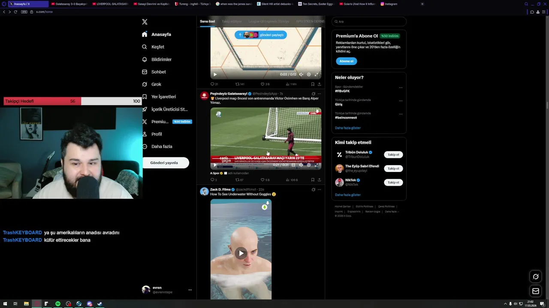549x308 pixels.
Task: Open Anasayfa in the sidebar
Action: click(x=157, y=34)
